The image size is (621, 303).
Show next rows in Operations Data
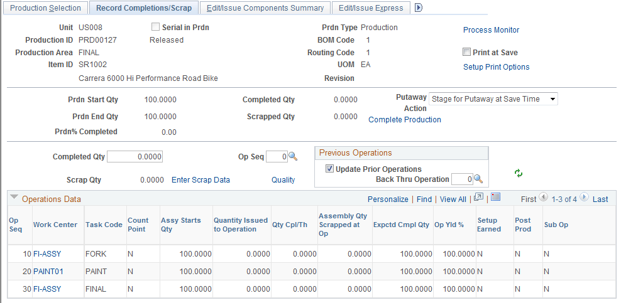click(x=584, y=197)
